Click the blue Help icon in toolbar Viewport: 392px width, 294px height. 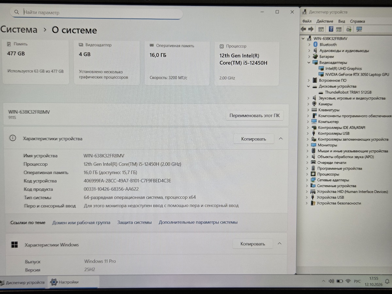[x=331, y=29]
